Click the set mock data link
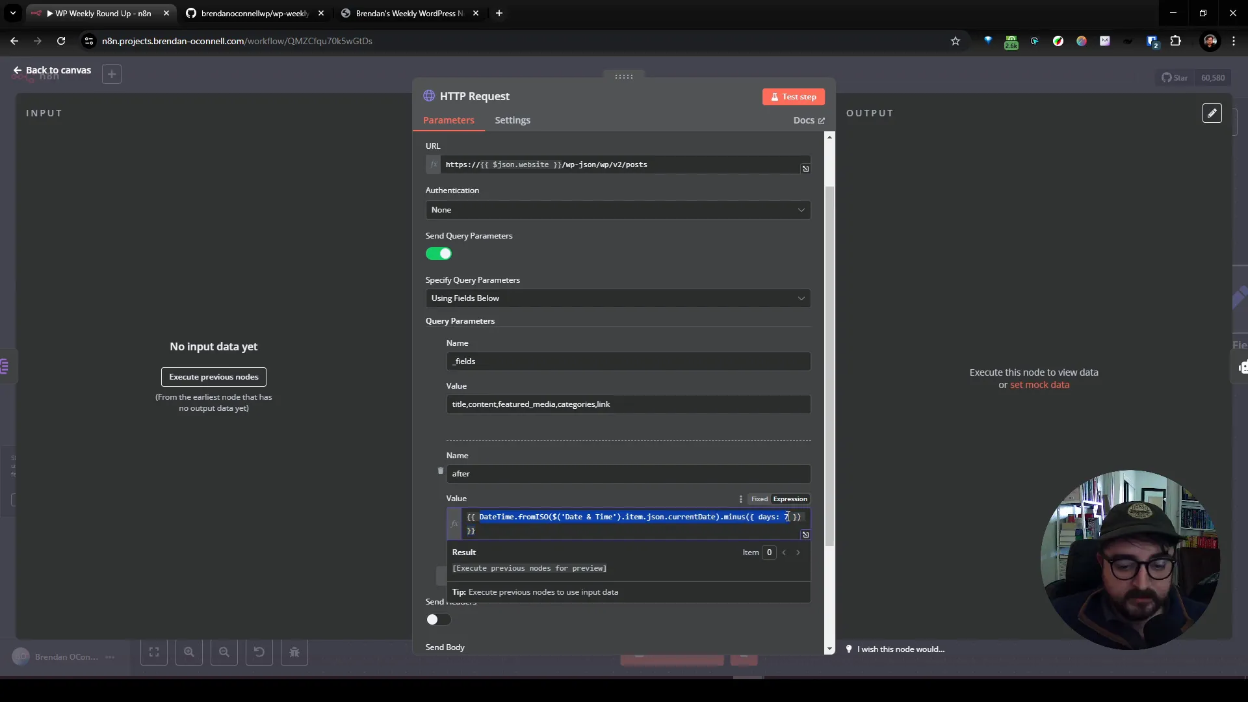 1040,384
